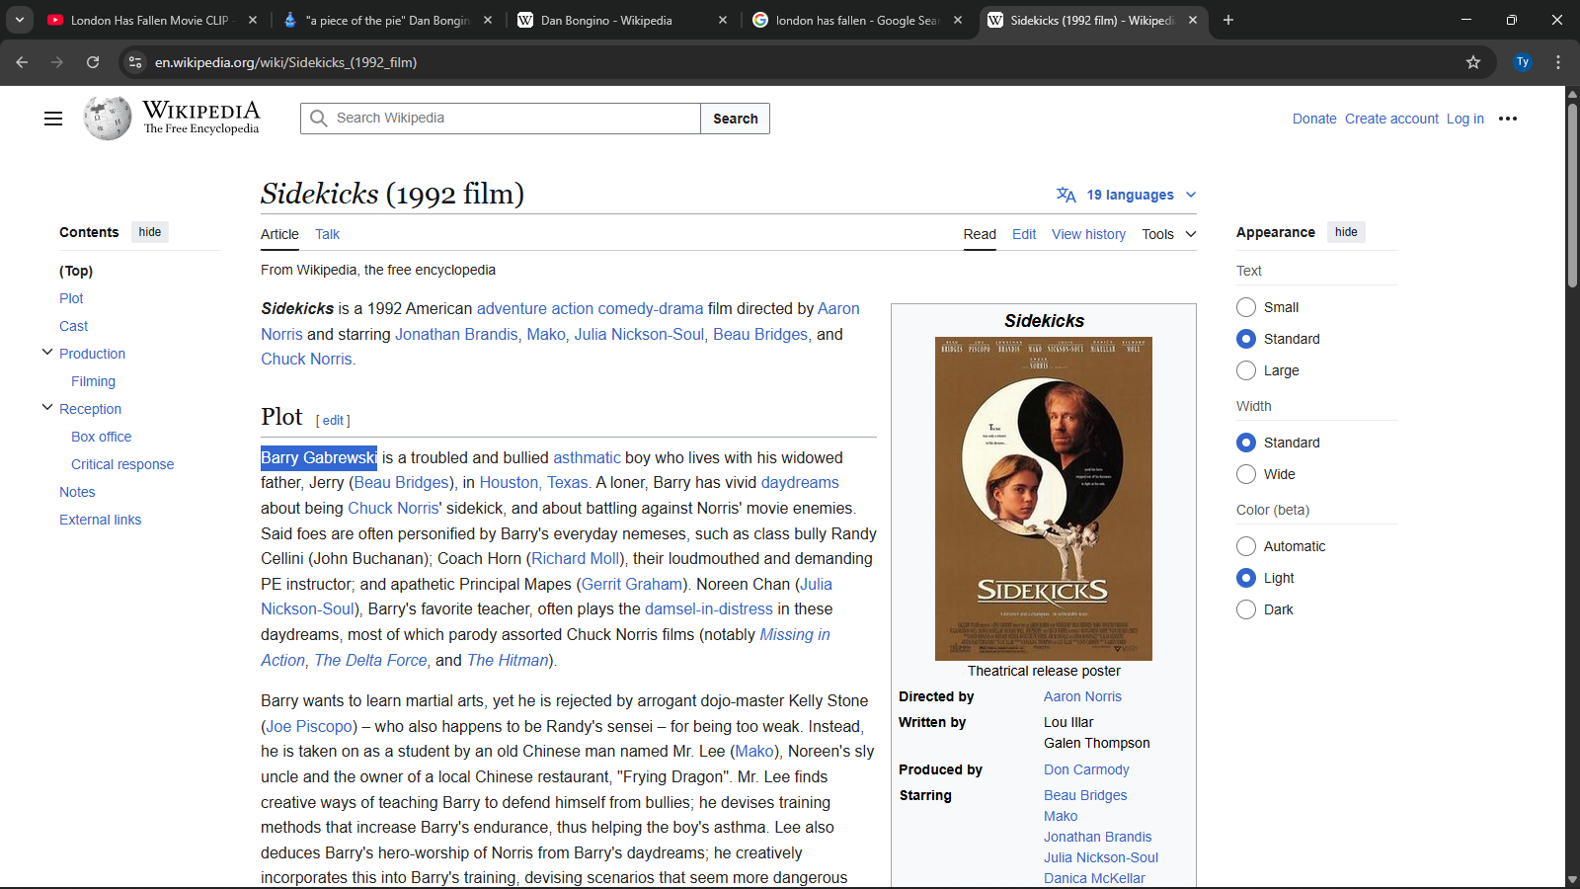Switch to the Talk tab
This screenshot has height=889, width=1580.
327,234
